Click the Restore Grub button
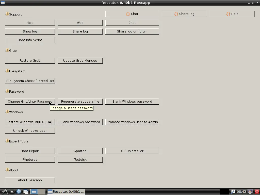This screenshot has height=195, width=260. pyautogui.click(x=30, y=60)
